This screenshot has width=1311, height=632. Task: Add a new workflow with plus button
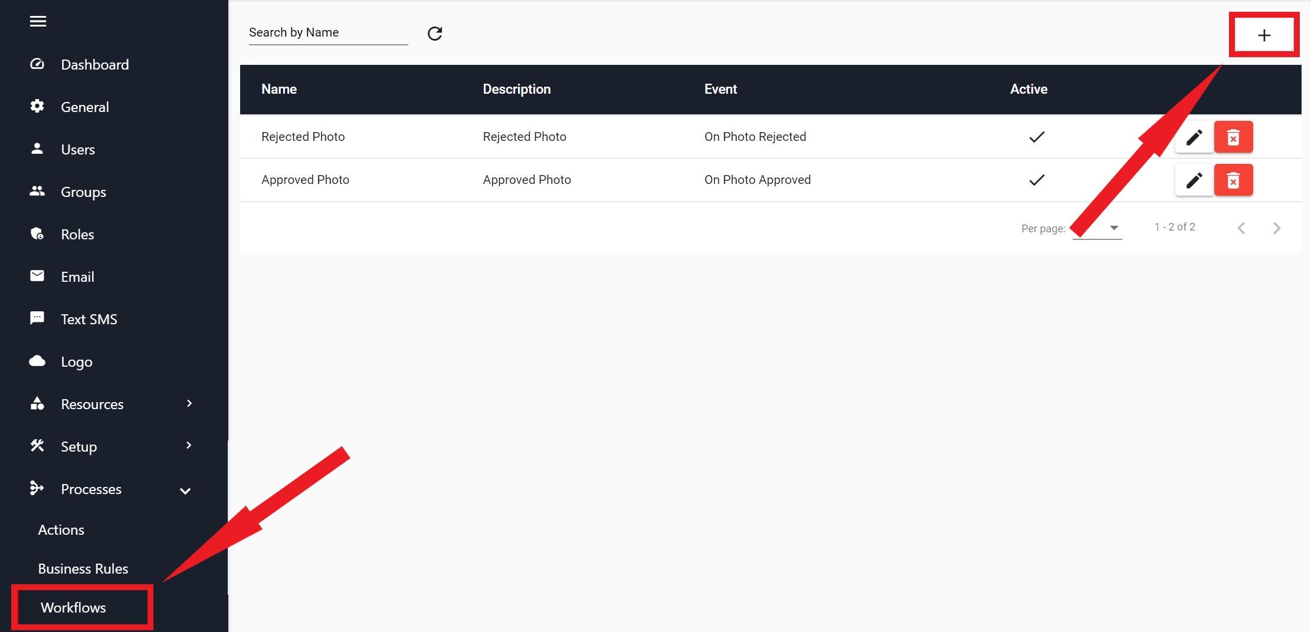tap(1264, 35)
